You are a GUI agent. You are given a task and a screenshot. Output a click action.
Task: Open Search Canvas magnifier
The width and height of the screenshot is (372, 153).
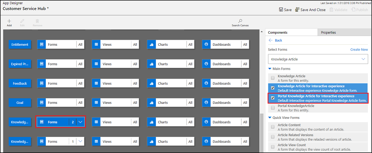pyautogui.click(x=240, y=21)
